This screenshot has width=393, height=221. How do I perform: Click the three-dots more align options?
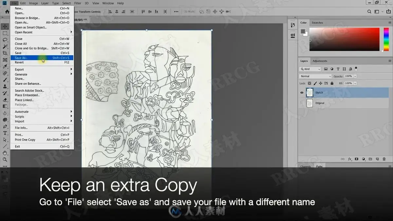click(x=176, y=11)
